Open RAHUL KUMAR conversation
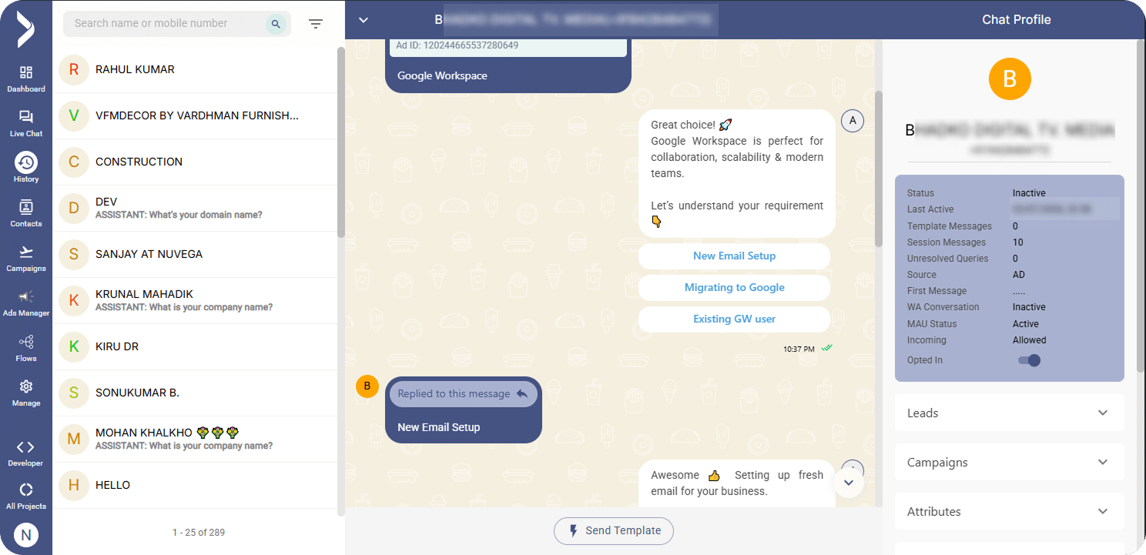This screenshot has height=555, width=1146. click(195, 70)
